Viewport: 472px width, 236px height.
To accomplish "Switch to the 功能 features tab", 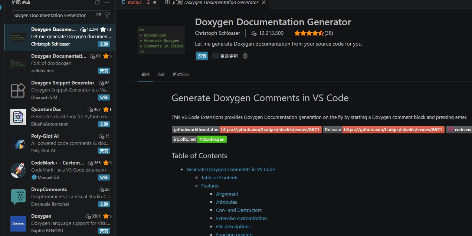I will tap(161, 74).
